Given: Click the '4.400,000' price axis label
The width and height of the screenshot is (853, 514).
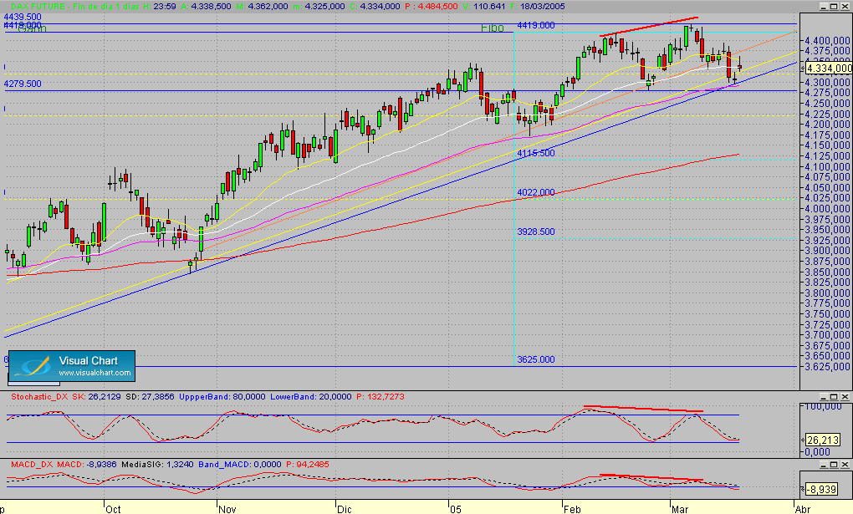Looking at the screenshot, I should click(827, 41).
